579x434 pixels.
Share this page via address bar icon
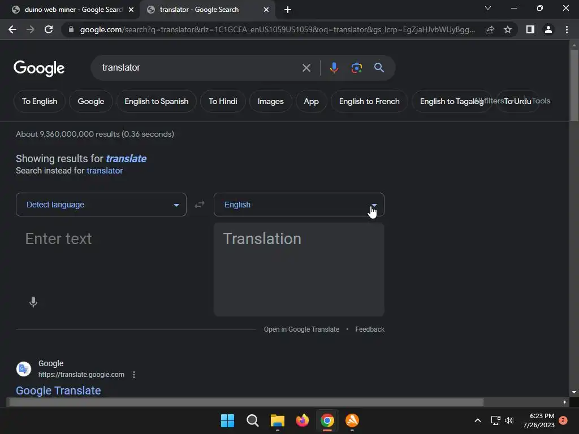click(490, 29)
